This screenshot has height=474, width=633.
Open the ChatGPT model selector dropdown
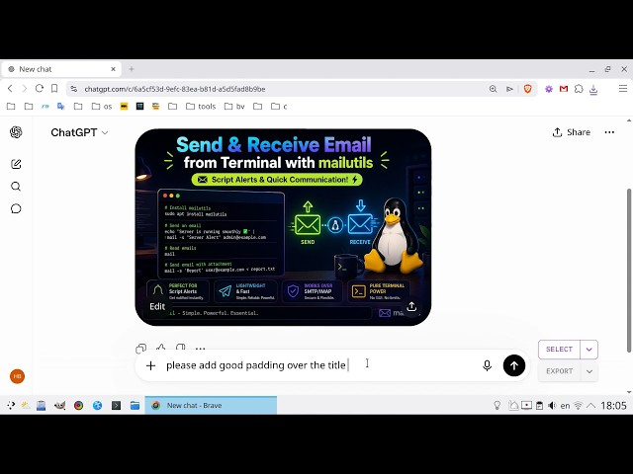click(x=79, y=132)
